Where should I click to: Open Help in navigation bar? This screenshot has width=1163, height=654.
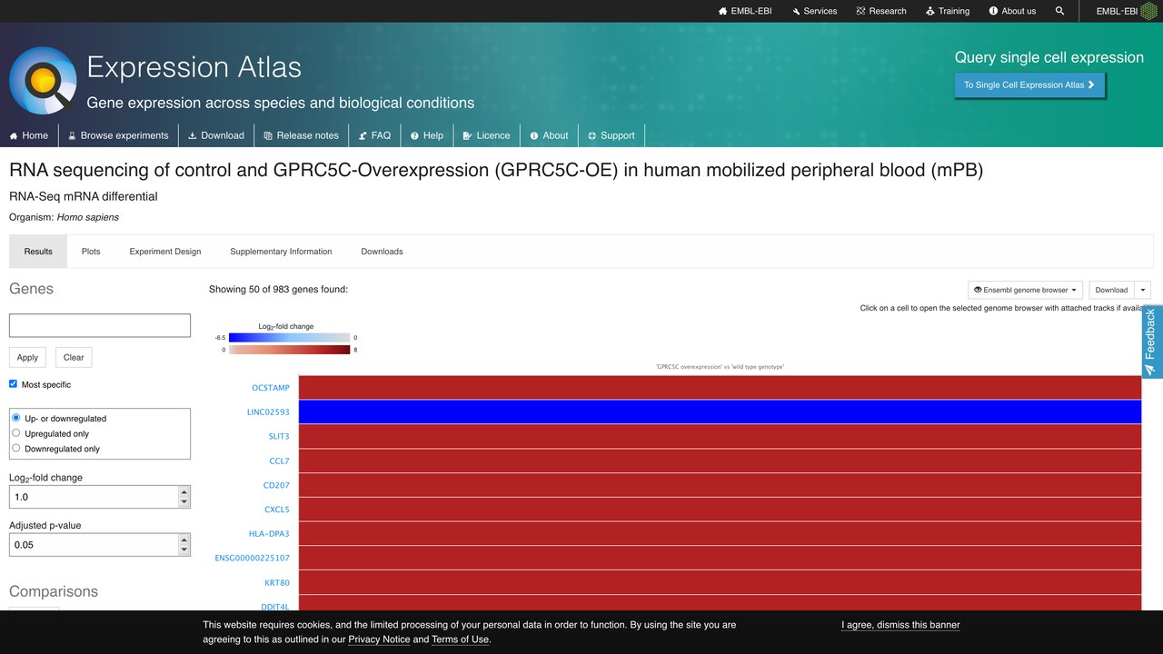point(426,135)
